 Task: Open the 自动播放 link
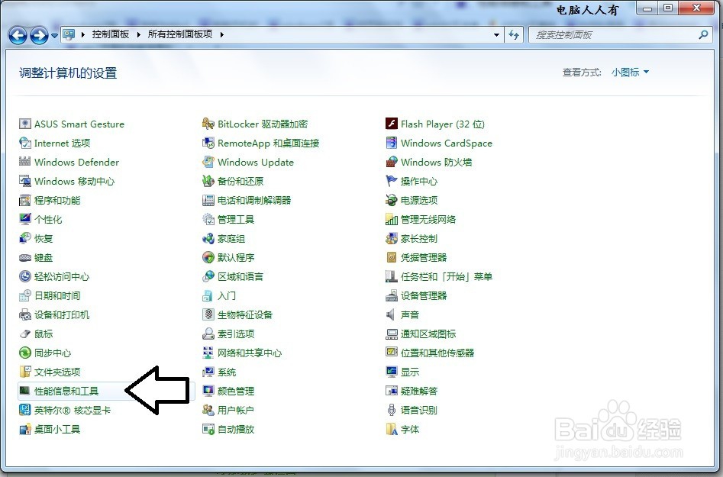pyautogui.click(x=236, y=429)
